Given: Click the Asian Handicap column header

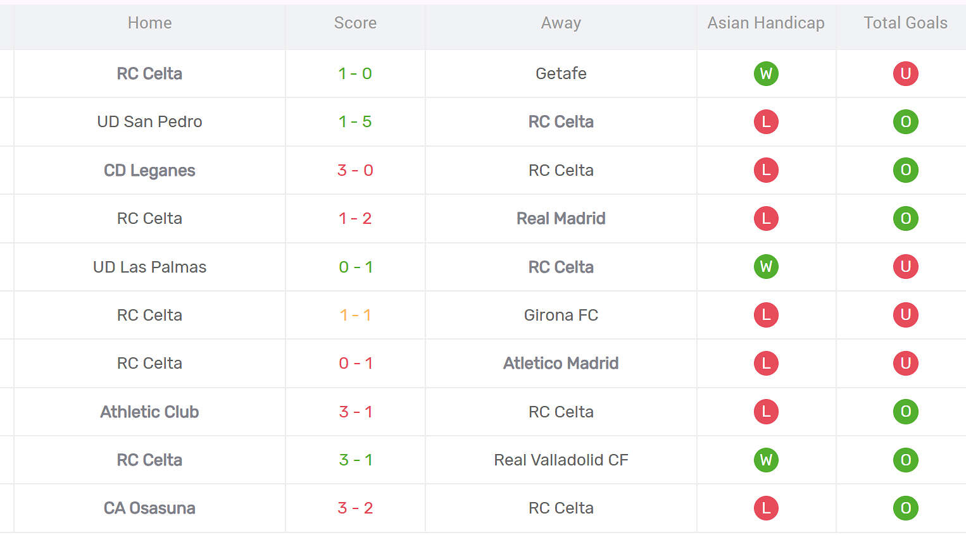Looking at the screenshot, I should point(766,23).
